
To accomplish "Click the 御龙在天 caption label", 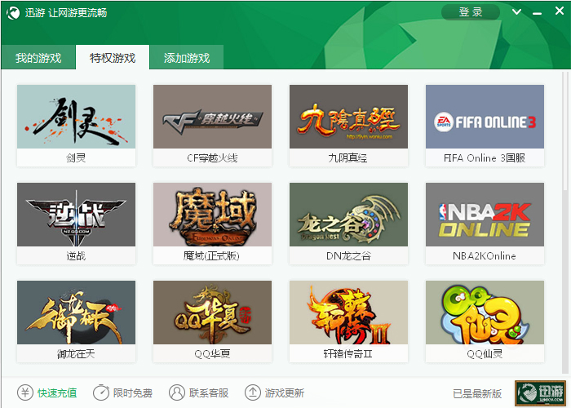I will coord(76,353).
